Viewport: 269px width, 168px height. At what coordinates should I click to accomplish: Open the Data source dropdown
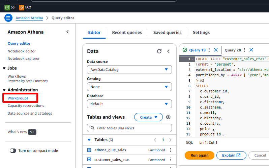[129, 70]
